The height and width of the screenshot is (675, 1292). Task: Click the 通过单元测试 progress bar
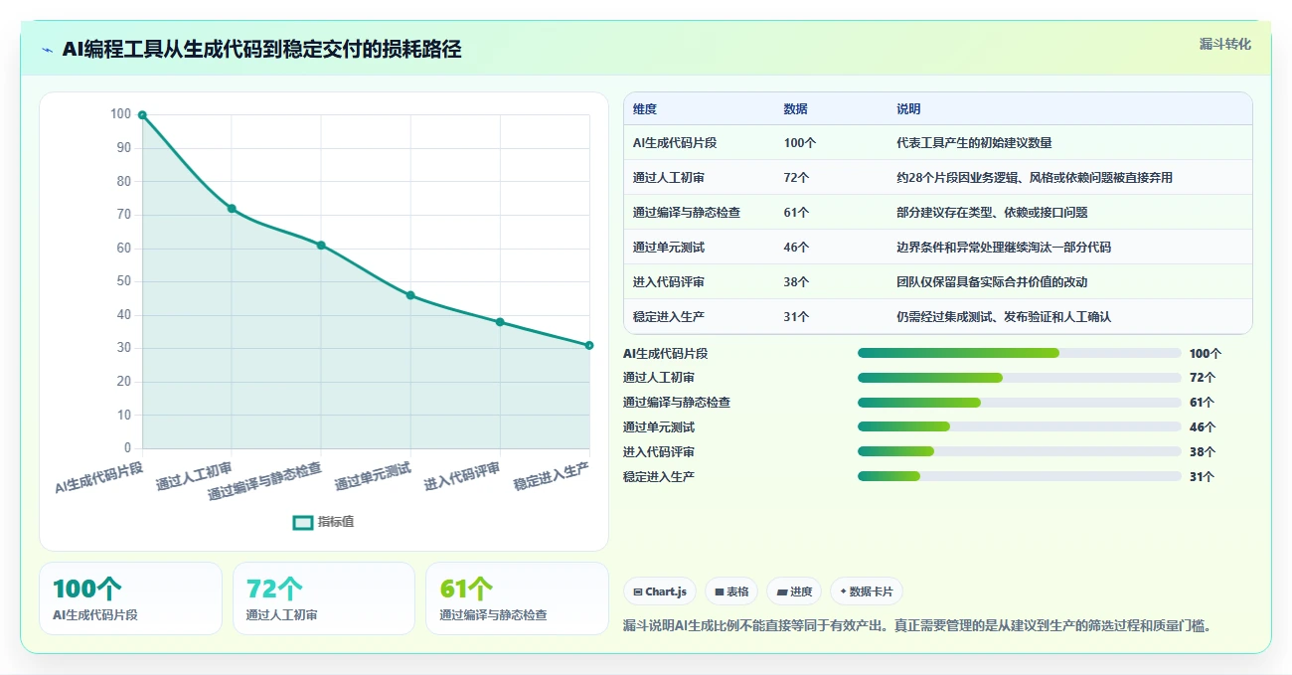point(1019,427)
